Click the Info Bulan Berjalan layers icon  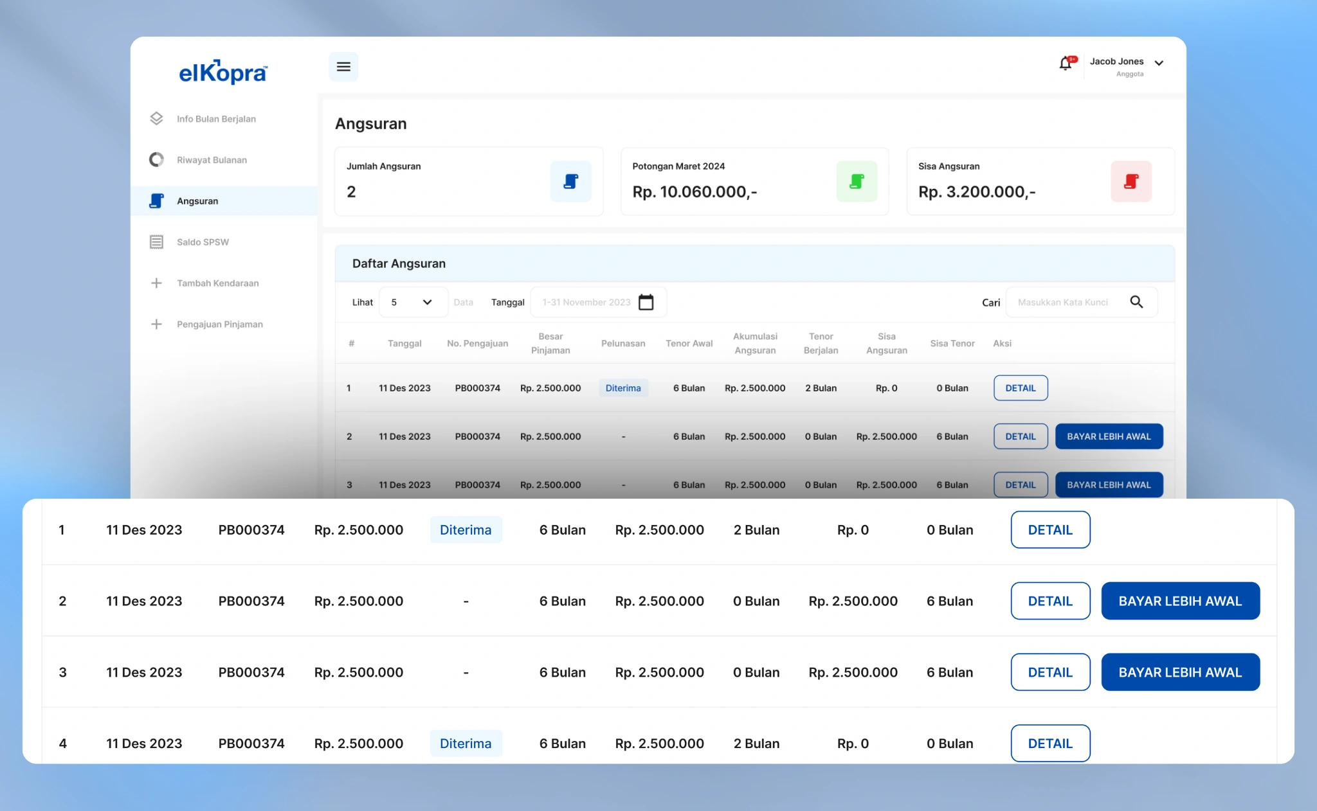(x=156, y=119)
